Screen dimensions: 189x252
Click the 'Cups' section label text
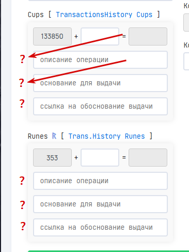pyautogui.click(x=36, y=14)
